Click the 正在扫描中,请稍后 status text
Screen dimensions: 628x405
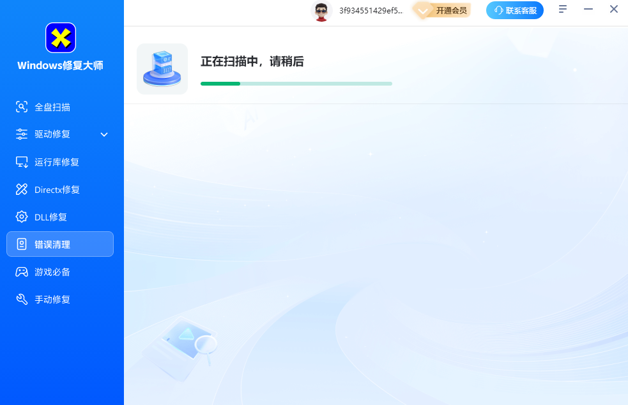click(x=252, y=62)
